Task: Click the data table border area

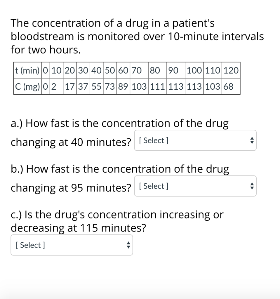Action: pos(127,78)
